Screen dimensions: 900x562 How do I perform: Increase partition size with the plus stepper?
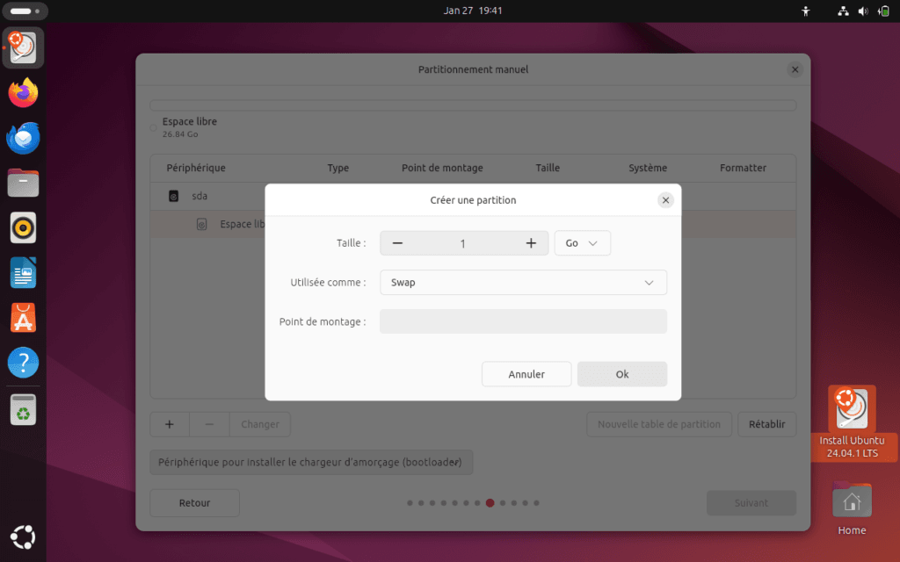530,243
